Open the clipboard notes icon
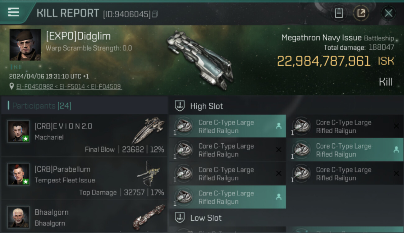404x233 pixels. 339,13
